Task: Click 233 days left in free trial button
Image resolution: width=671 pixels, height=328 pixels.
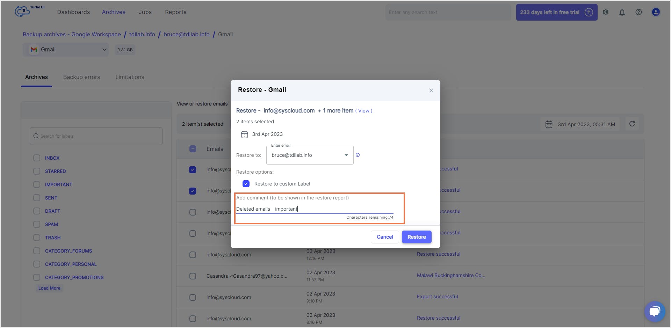Action: (x=557, y=12)
